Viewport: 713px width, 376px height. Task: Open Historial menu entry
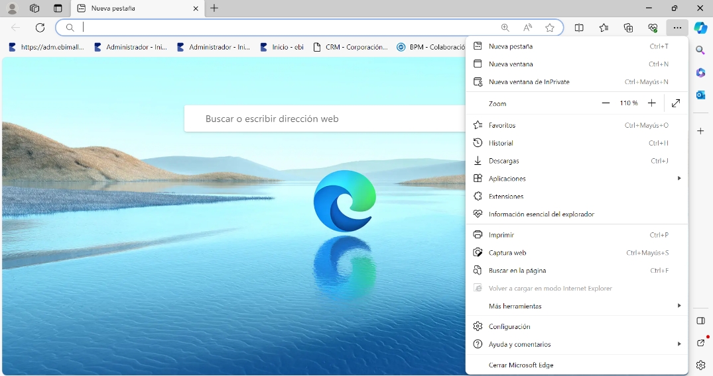pyautogui.click(x=576, y=143)
